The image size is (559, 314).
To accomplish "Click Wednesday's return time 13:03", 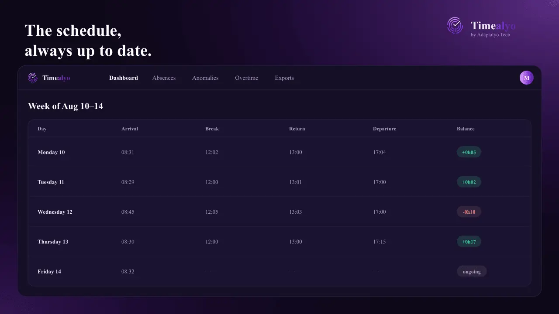I will pos(296,212).
